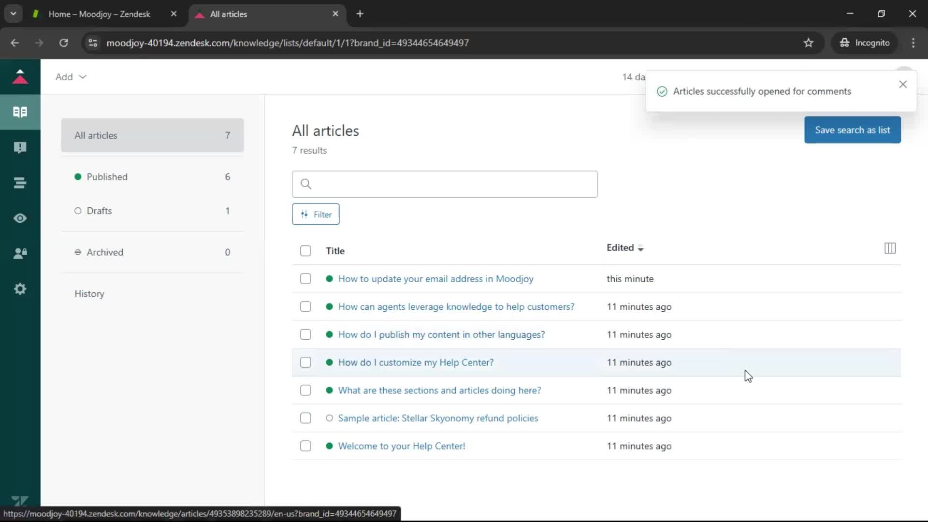Select the Drafts list filter
Image resolution: width=928 pixels, height=522 pixels.
point(152,211)
